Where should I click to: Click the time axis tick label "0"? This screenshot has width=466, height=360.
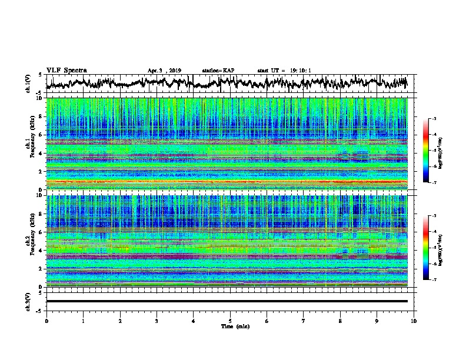point(46,321)
